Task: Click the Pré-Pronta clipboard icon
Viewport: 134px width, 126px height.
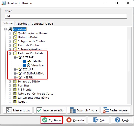Action: pyautogui.click(x=15, y=90)
